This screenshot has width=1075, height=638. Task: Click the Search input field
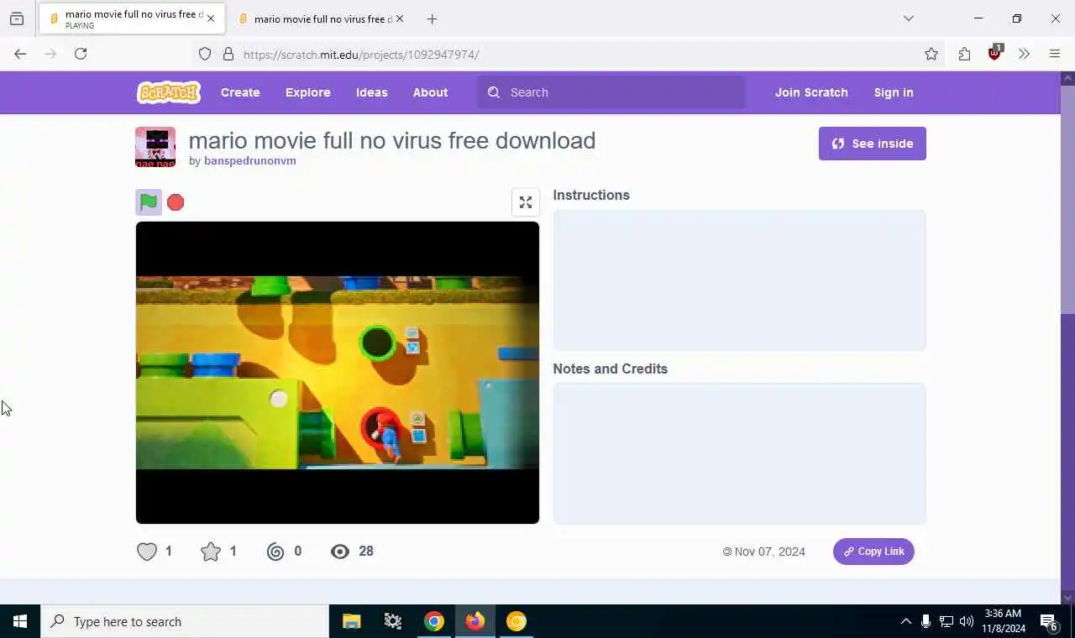point(611,92)
